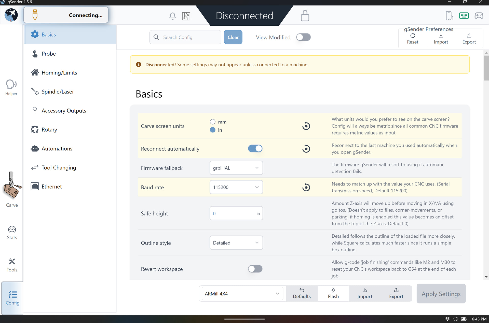Enable Revert workspace toggle
The width and height of the screenshot is (489, 323).
click(x=255, y=269)
